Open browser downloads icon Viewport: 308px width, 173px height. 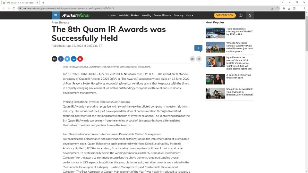[289, 8]
